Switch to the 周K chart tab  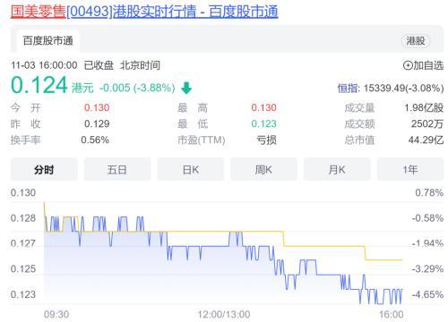point(263,170)
